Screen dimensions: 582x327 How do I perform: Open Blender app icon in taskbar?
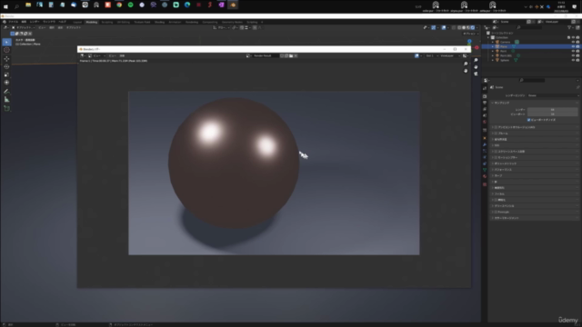tap(233, 5)
